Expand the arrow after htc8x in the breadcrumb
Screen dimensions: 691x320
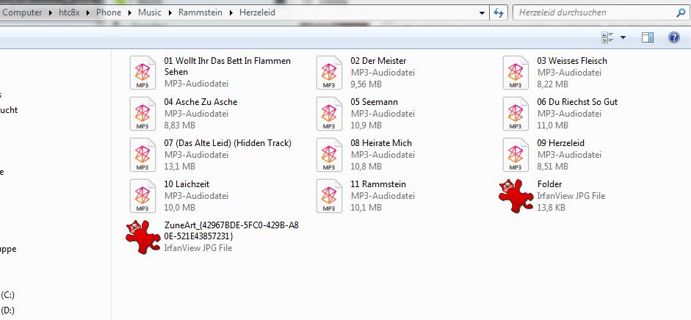(x=87, y=12)
